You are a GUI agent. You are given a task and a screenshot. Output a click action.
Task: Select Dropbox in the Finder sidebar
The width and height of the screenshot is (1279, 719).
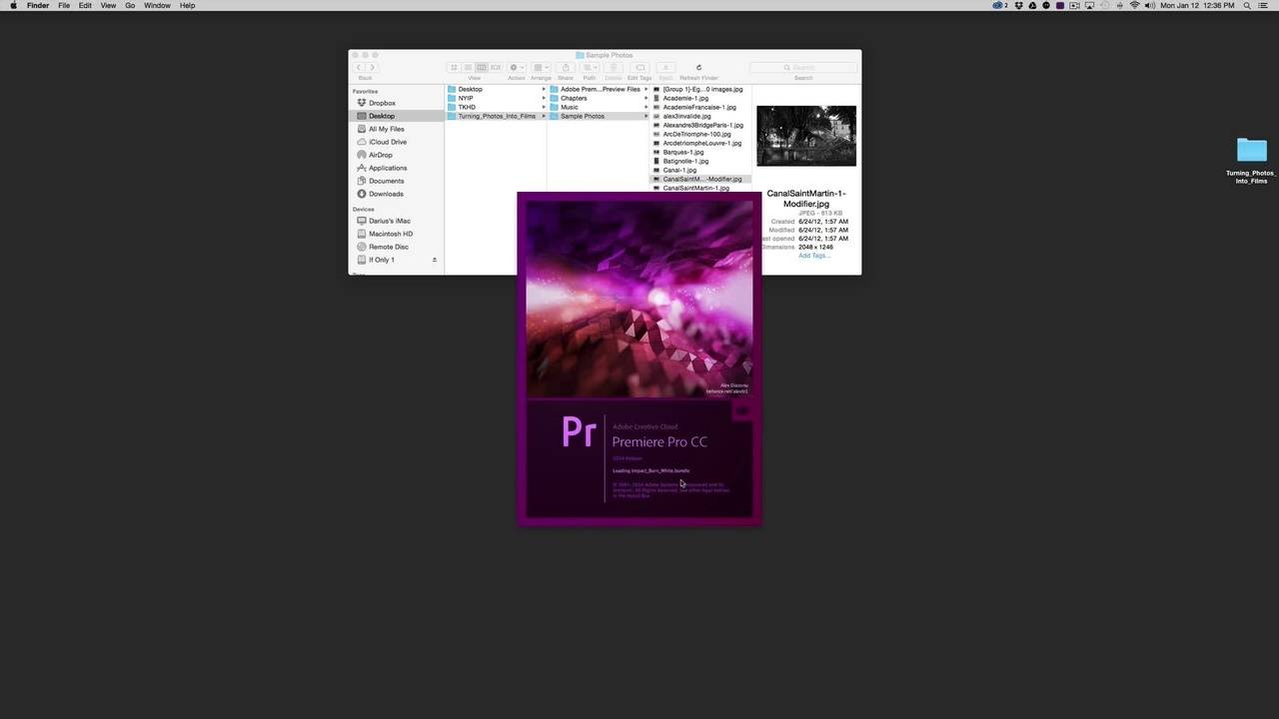396,103
